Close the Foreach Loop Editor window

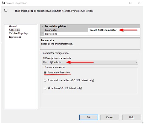(x=139, y=3)
